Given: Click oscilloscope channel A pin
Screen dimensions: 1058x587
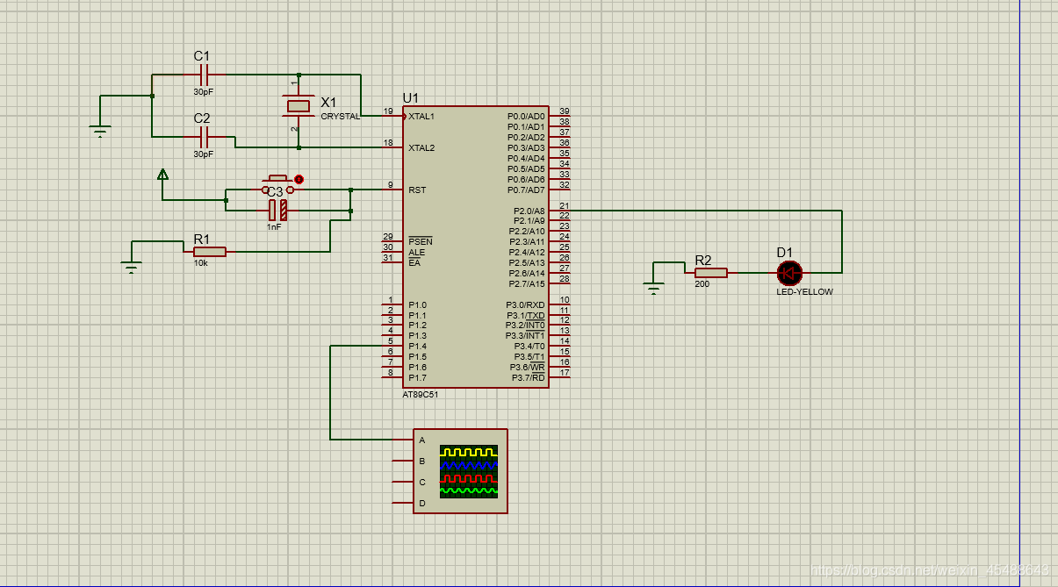Looking at the screenshot, I should pos(403,440).
